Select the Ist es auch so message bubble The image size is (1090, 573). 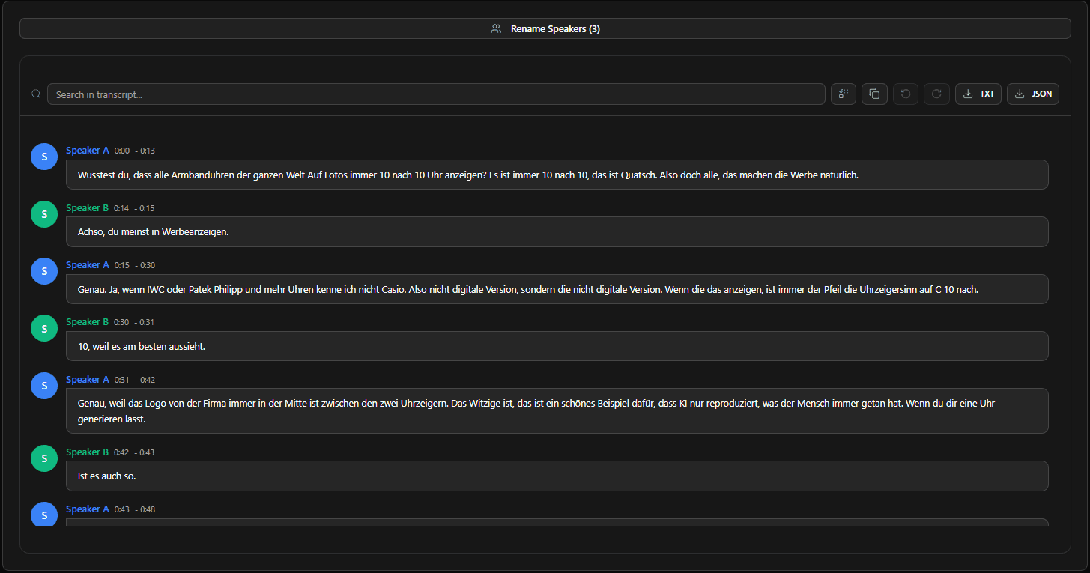(557, 476)
